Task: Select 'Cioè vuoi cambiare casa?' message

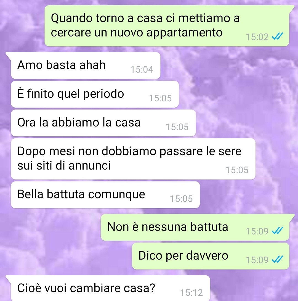Action: pos(110,288)
